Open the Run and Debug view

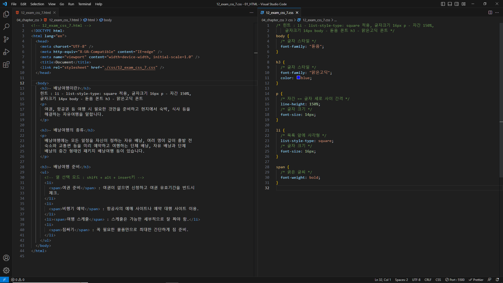6,52
